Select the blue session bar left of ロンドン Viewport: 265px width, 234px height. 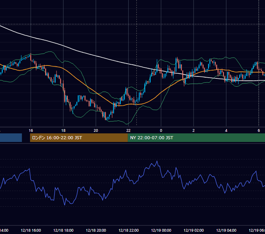11,138
